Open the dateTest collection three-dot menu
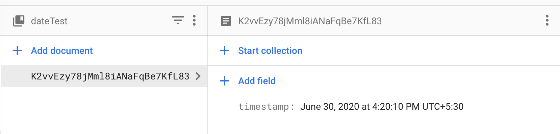Screen dimensions: 560x134 point(194,21)
